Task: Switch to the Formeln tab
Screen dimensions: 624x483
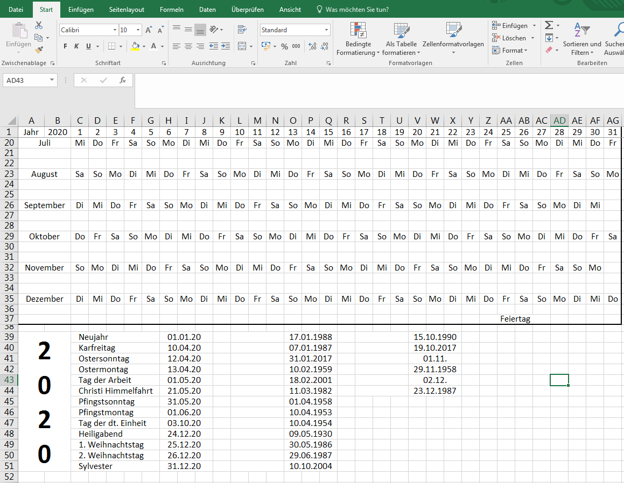Action: tap(172, 10)
